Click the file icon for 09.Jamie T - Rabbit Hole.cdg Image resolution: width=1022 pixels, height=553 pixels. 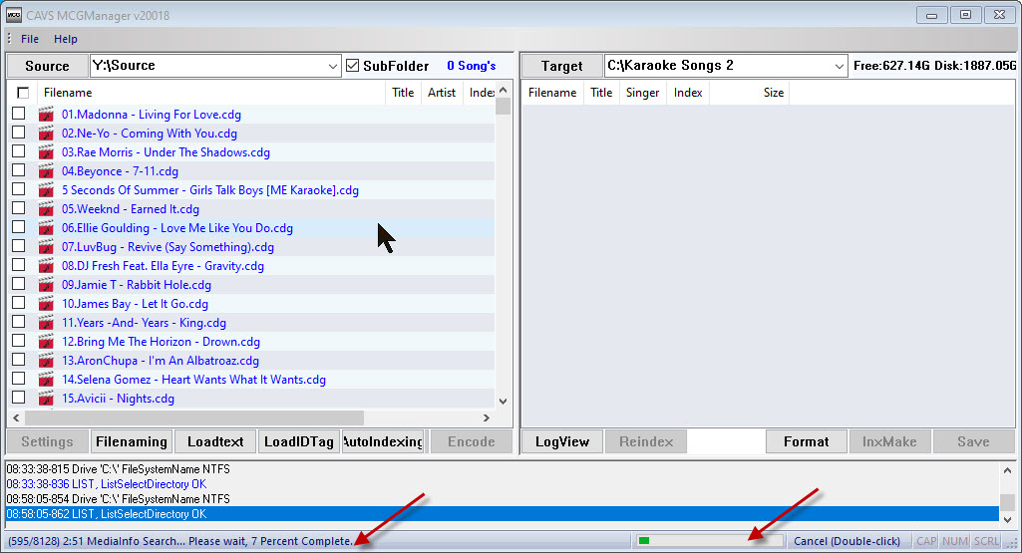(46, 285)
